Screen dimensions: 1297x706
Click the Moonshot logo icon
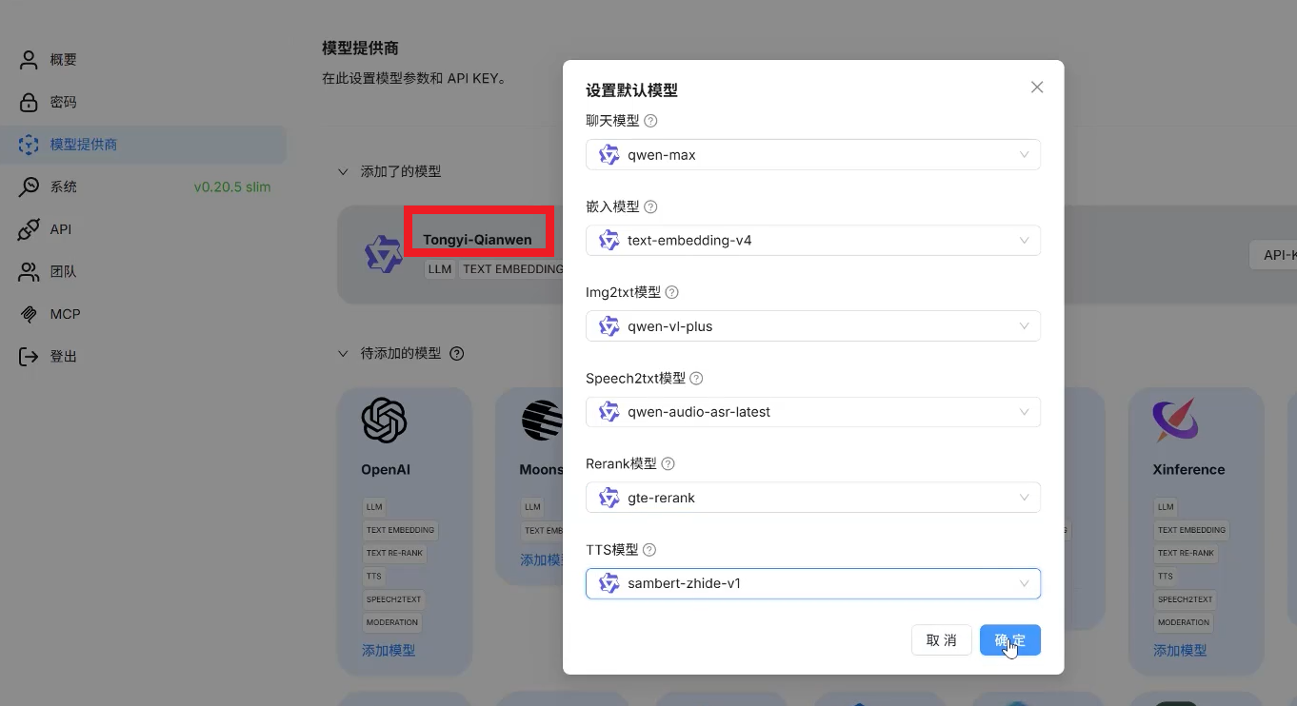click(542, 421)
